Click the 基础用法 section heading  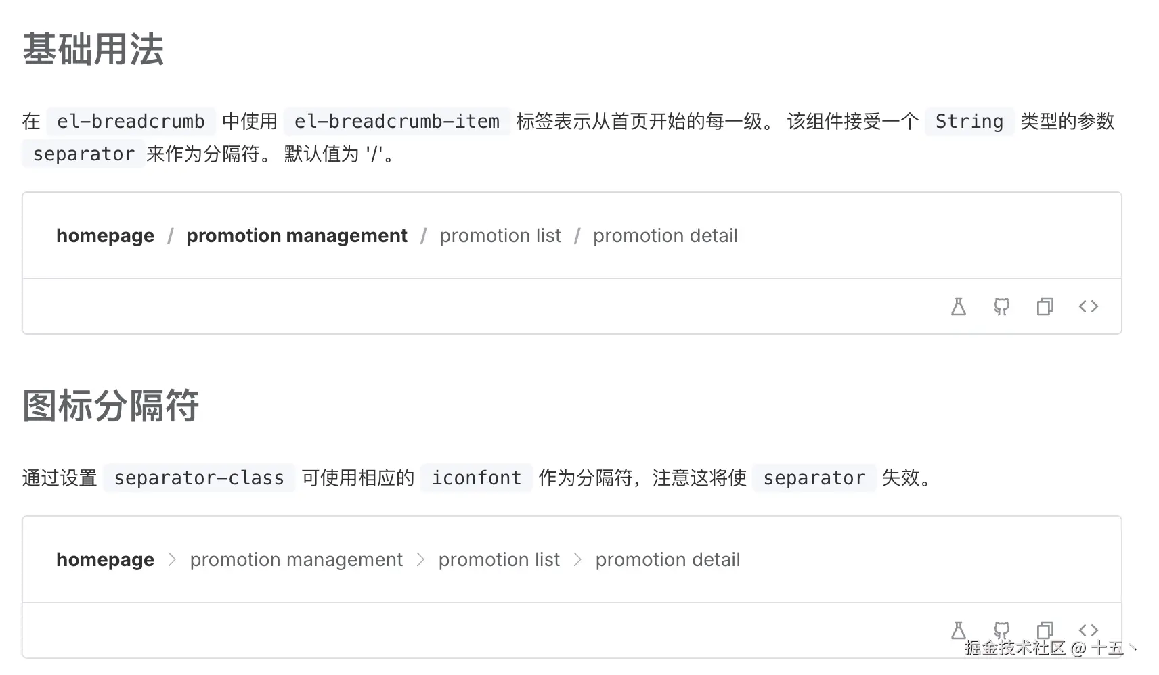click(x=93, y=49)
